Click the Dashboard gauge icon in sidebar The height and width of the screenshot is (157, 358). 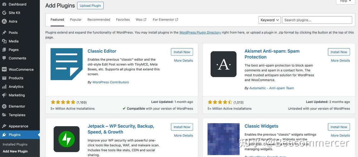coord(4,4)
